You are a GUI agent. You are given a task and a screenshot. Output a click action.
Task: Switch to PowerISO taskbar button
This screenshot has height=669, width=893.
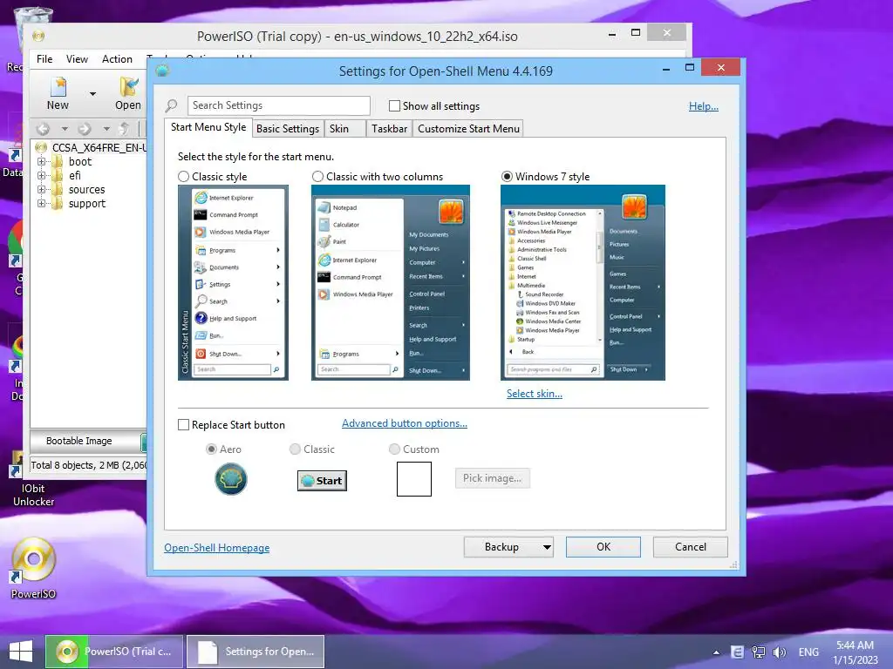pos(114,652)
